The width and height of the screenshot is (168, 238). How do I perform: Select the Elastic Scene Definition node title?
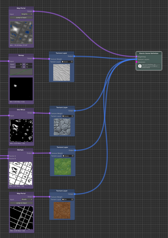tap(149, 53)
